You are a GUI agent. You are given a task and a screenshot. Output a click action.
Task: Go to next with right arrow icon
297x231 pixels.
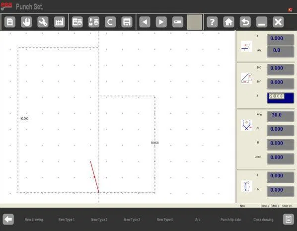point(161,22)
